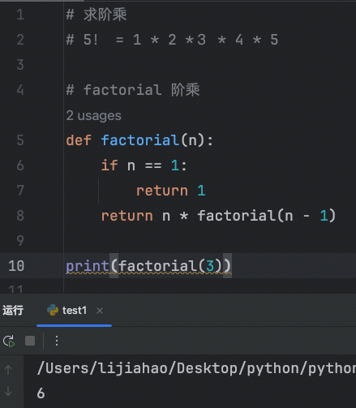Screen dimensions: 356x408
Task: Click line number 10 in gutter
Action: [16, 266]
